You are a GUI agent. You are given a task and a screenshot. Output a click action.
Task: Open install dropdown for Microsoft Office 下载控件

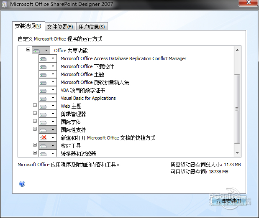click(48, 66)
